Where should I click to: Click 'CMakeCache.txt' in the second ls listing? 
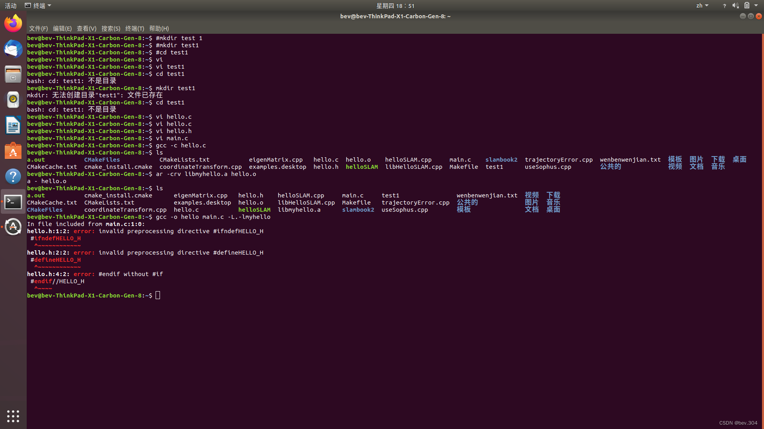coord(52,203)
